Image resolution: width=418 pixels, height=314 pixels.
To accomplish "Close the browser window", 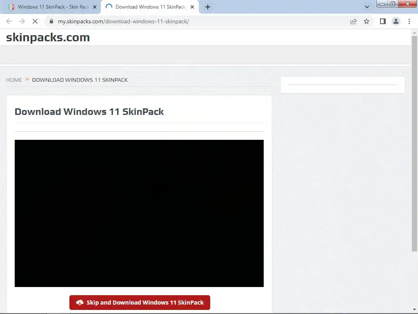I will pyautogui.click(x=407, y=4).
